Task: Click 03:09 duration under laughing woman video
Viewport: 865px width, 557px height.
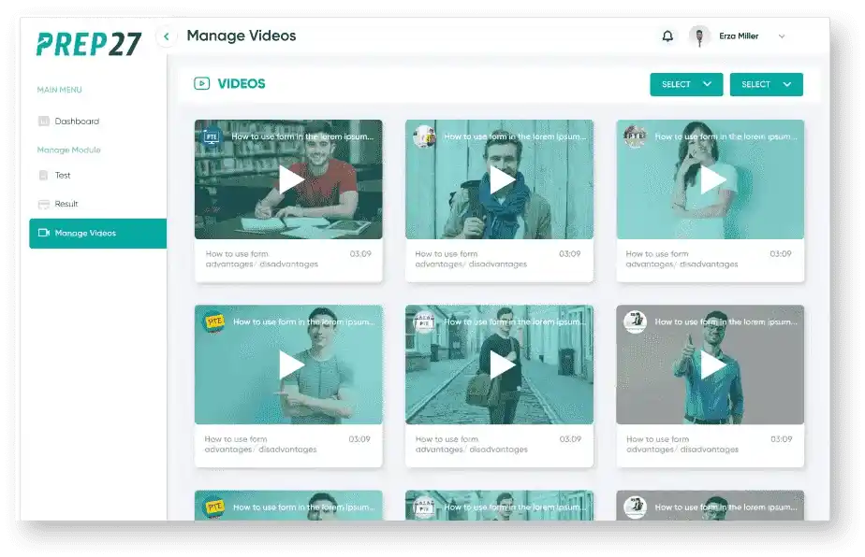Action: coord(781,254)
